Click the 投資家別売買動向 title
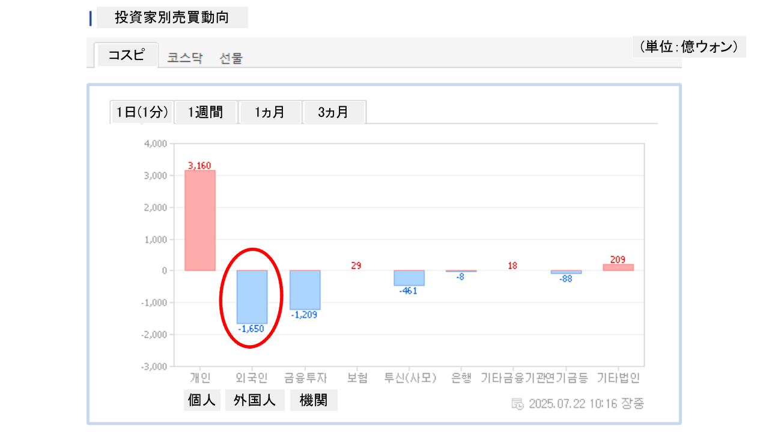Viewport: 769px width, 432px height. (172, 18)
